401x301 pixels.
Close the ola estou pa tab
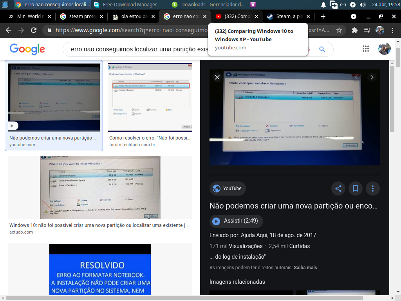[153, 16]
